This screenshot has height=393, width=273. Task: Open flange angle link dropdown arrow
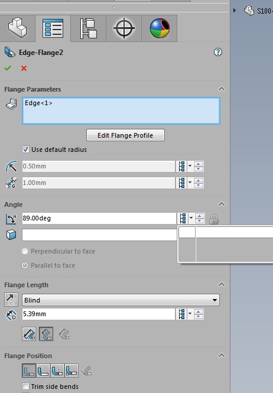coord(191,218)
